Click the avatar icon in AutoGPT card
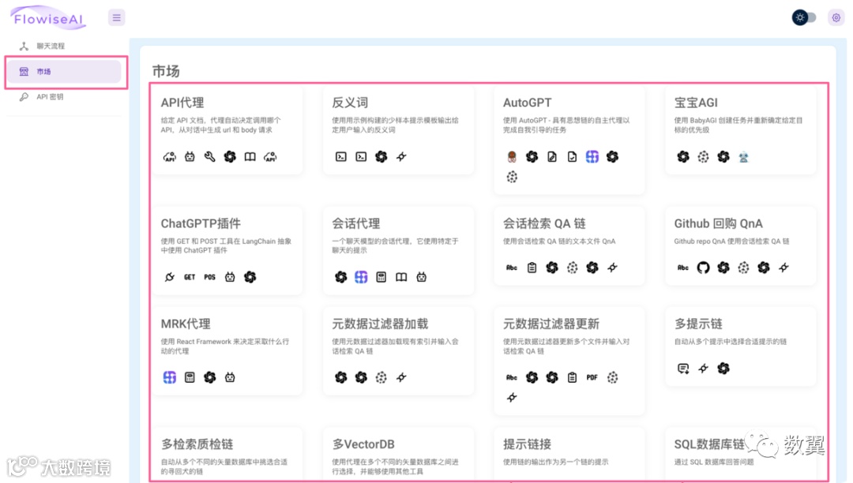 [512, 157]
